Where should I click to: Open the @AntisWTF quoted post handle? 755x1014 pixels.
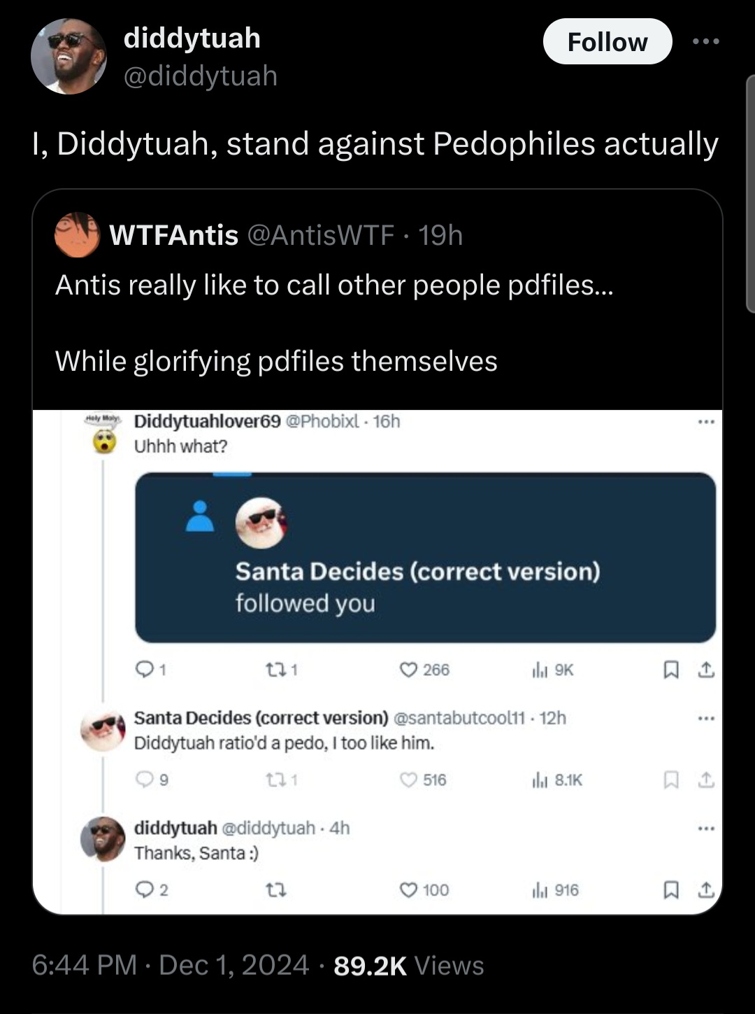click(321, 235)
